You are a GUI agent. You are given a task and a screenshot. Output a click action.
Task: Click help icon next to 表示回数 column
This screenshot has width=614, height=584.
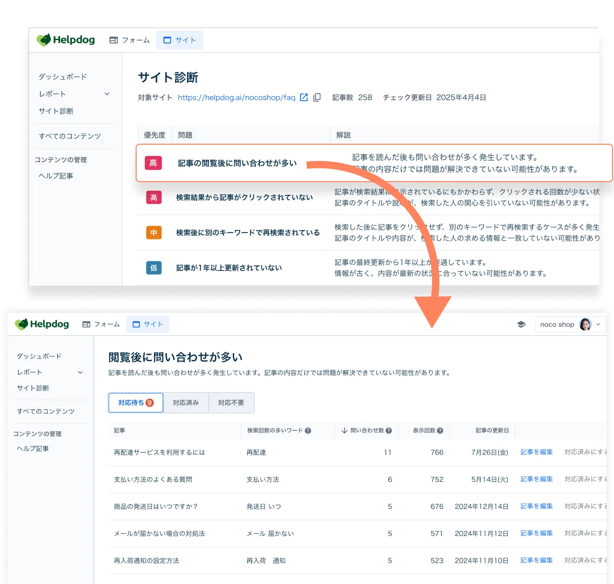tap(440, 431)
